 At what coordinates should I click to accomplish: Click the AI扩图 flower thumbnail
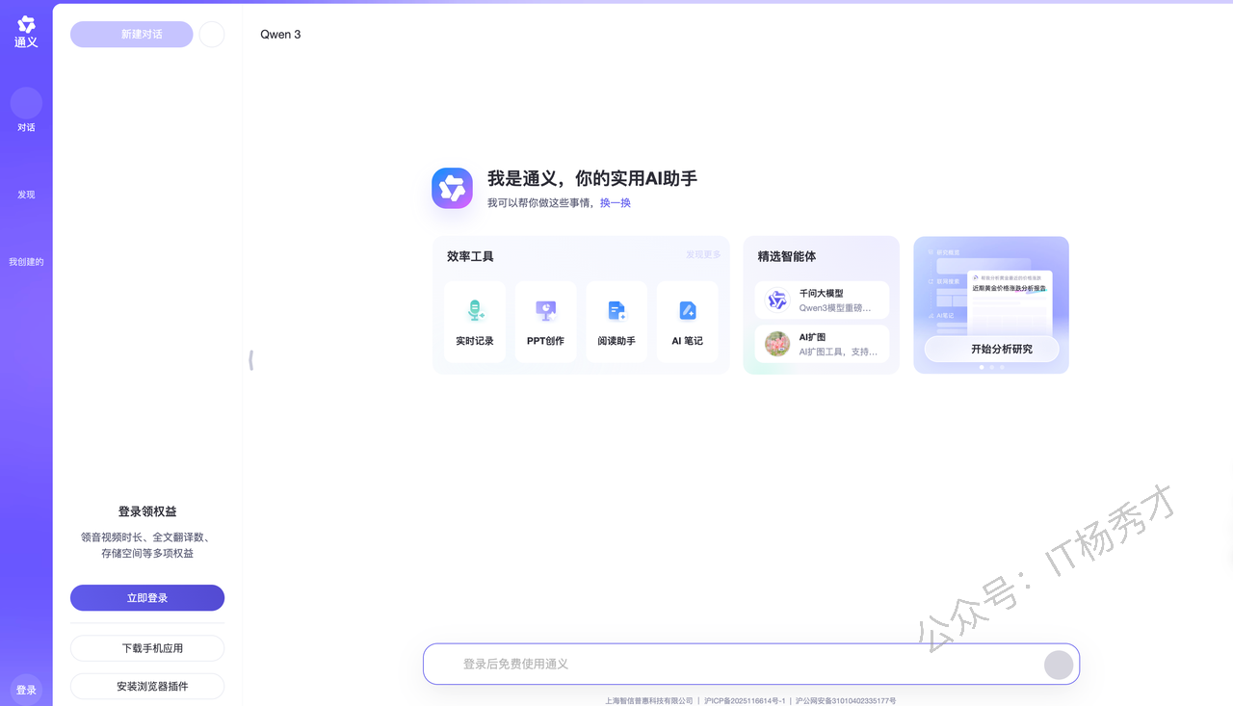coord(777,344)
